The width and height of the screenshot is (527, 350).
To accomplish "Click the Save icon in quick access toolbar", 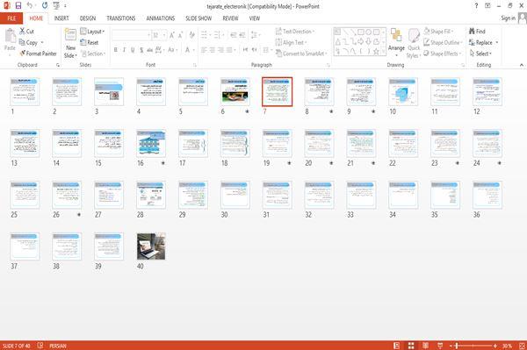I will click(x=18, y=6).
